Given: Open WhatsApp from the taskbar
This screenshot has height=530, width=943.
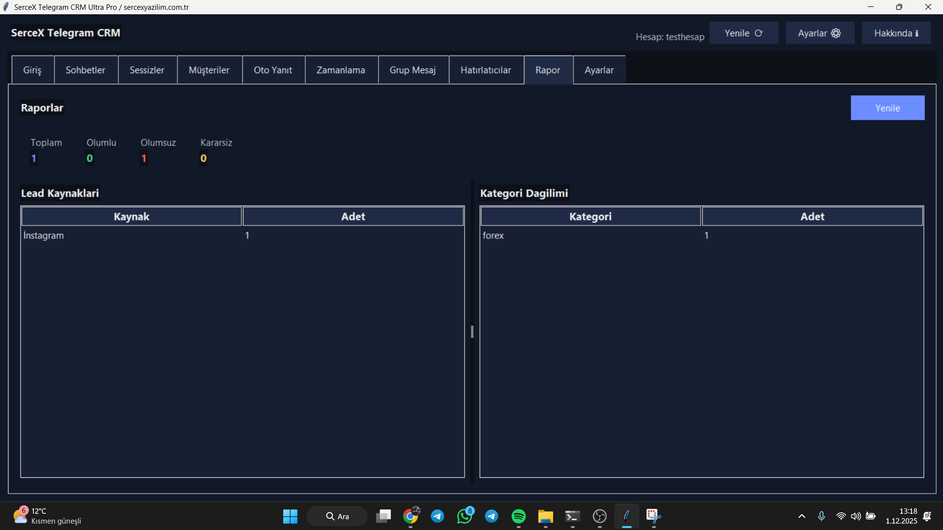Looking at the screenshot, I should tap(464, 516).
